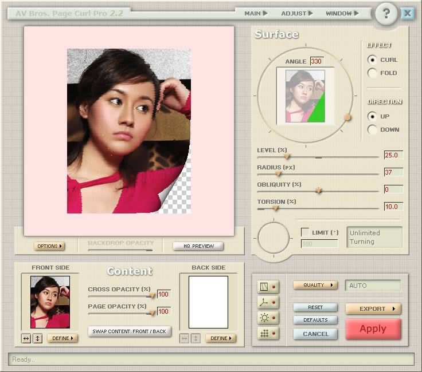422x372 pixels.
Task: Select the Fold effect radio button
Action: tap(373, 73)
